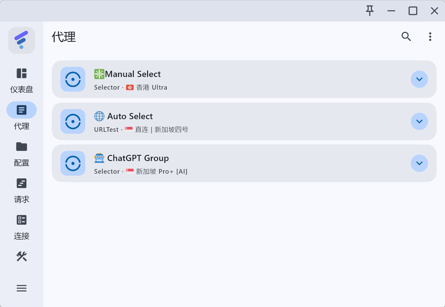Viewport: 445px width, 307px height.
Task: Select the Auto Select group entry
Action: coord(216,121)
